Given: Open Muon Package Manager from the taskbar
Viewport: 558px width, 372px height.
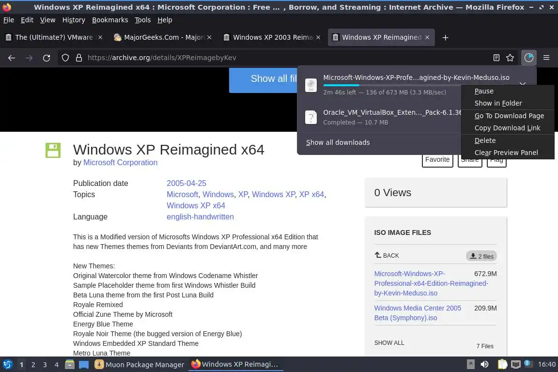Looking at the screenshot, I should tap(139, 365).
